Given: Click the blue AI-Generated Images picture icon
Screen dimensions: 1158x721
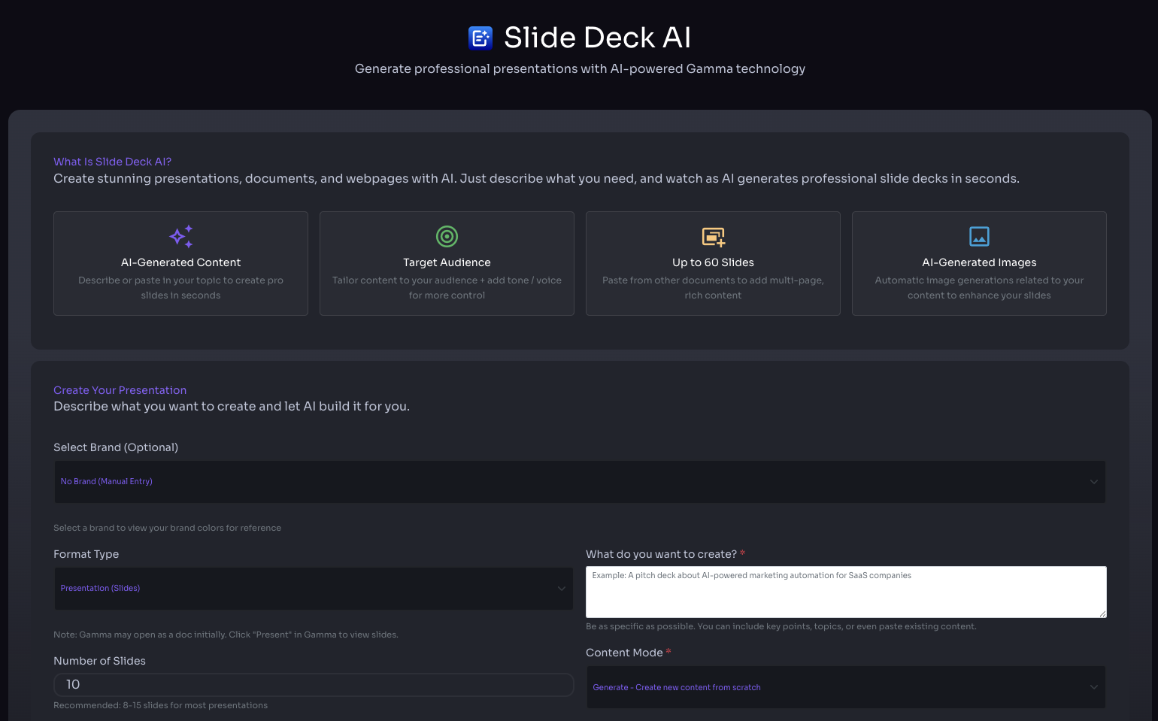Looking at the screenshot, I should pos(979,236).
